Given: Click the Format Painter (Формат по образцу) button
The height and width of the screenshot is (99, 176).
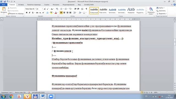Looking at the screenshot, I should click(x=16, y=13).
